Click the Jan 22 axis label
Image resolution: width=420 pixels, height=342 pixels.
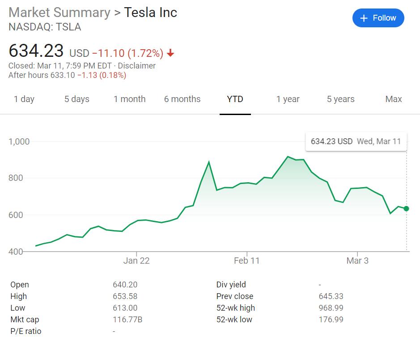click(x=136, y=261)
